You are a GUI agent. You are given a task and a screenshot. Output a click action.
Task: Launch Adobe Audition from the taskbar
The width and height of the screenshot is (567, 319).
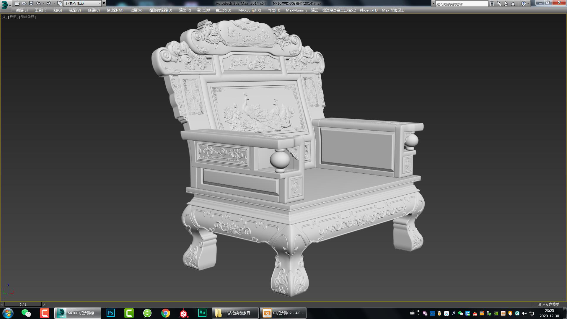(x=202, y=313)
